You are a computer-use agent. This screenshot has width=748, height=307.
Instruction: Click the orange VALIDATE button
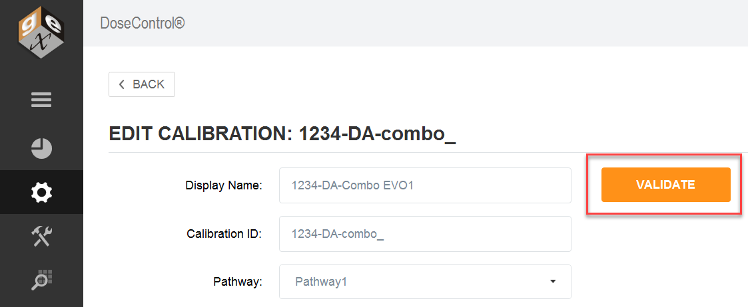[x=665, y=185]
